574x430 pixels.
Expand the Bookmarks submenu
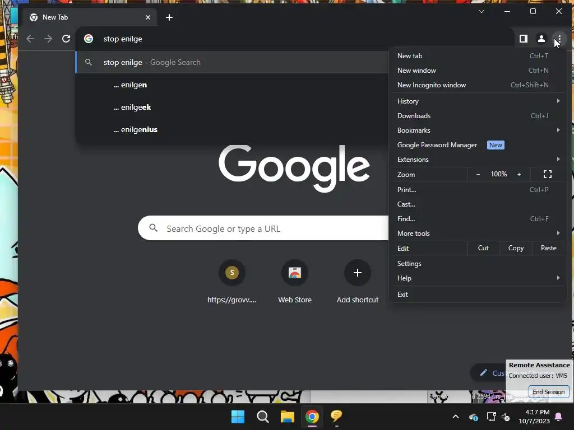tap(478, 130)
